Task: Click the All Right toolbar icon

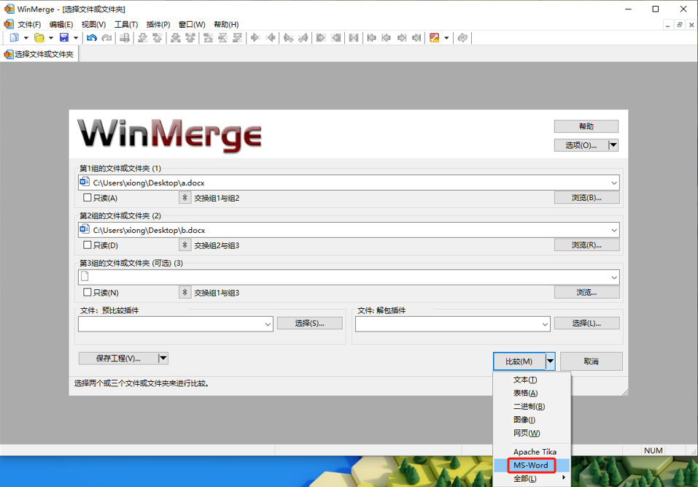Action: coord(320,38)
